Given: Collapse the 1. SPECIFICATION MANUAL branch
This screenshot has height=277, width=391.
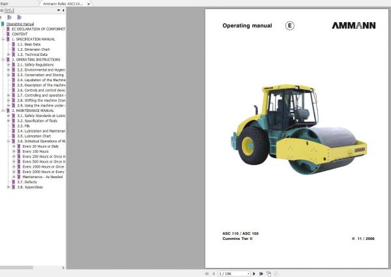Looking at the screenshot, I should coord(3,39).
